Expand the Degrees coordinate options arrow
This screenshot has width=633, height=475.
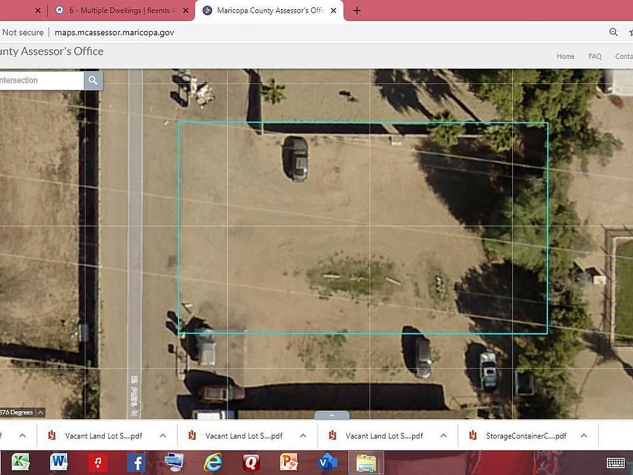pyautogui.click(x=40, y=412)
